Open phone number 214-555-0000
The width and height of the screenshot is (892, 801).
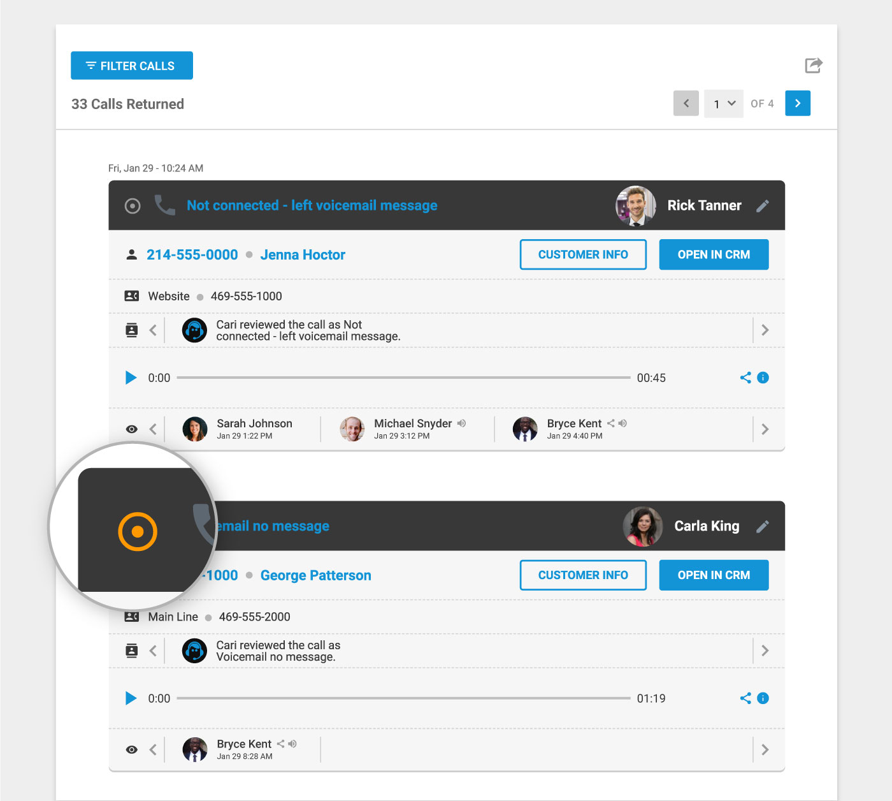click(192, 254)
